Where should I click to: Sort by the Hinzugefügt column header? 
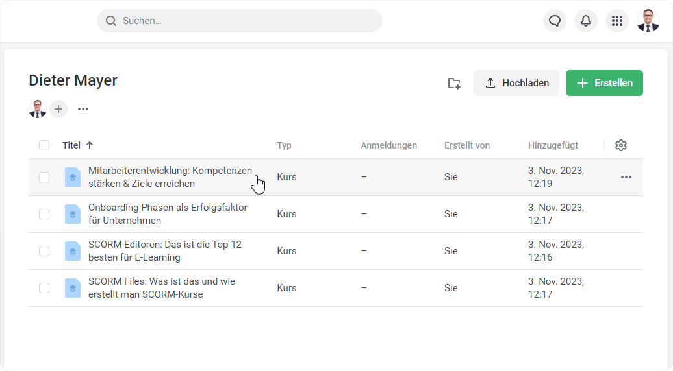553,145
